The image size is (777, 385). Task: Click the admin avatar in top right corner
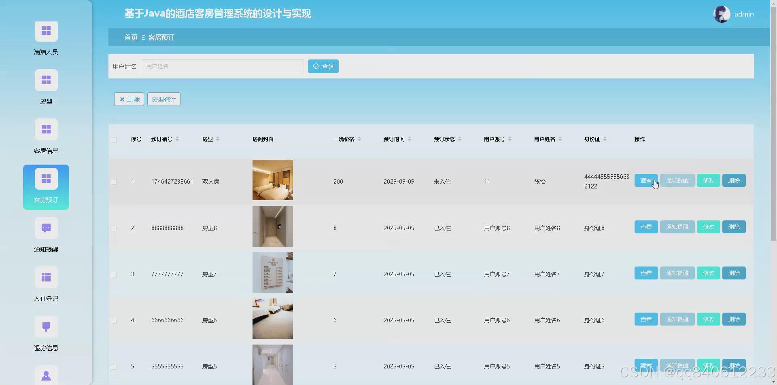(x=722, y=14)
